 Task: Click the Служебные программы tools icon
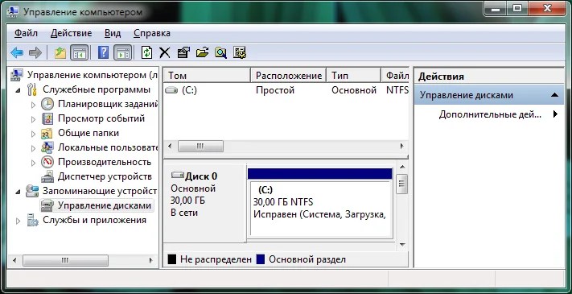[x=32, y=89]
